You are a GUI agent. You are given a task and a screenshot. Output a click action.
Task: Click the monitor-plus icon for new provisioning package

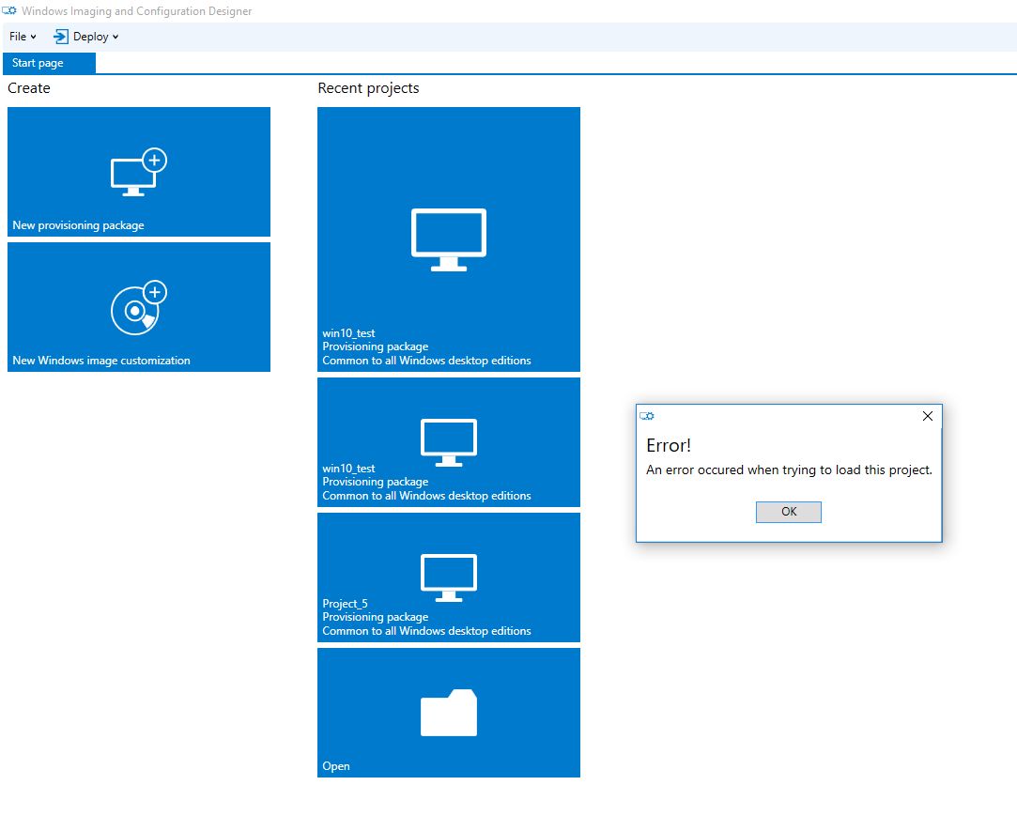coord(138,172)
